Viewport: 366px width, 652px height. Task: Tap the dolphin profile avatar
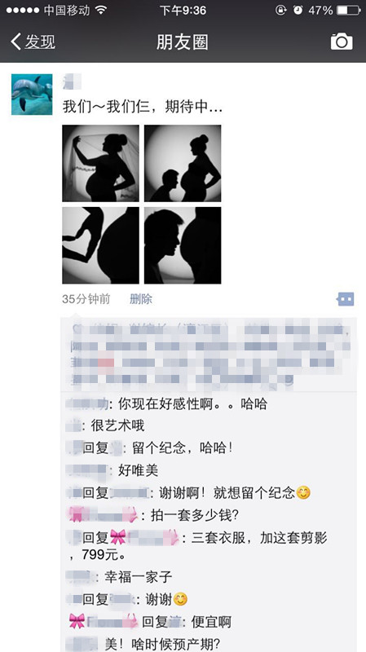point(32,95)
